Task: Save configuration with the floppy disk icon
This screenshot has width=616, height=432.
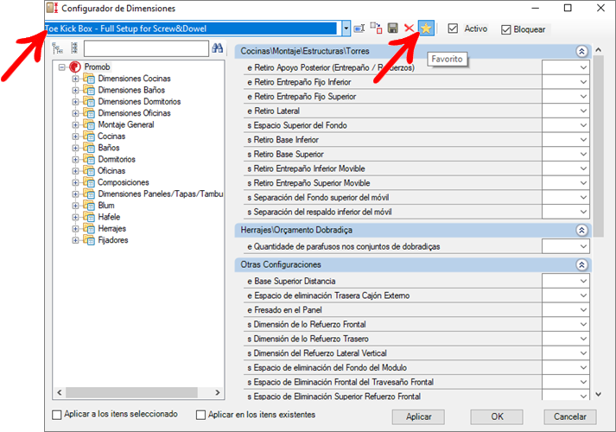Action: [393, 29]
